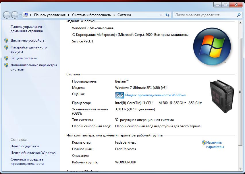Click the refresh button beside address bar
245x174 pixels.
point(167,15)
